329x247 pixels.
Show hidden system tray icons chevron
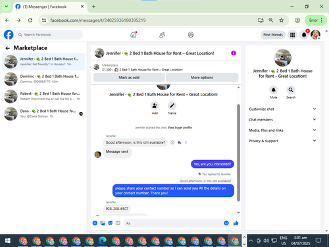pyautogui.click(x=251, y=240)
